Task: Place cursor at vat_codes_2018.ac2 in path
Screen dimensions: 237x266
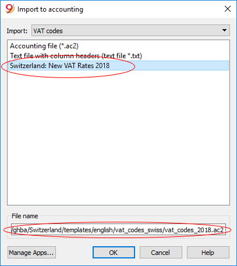Action: [x=194, y=230]
